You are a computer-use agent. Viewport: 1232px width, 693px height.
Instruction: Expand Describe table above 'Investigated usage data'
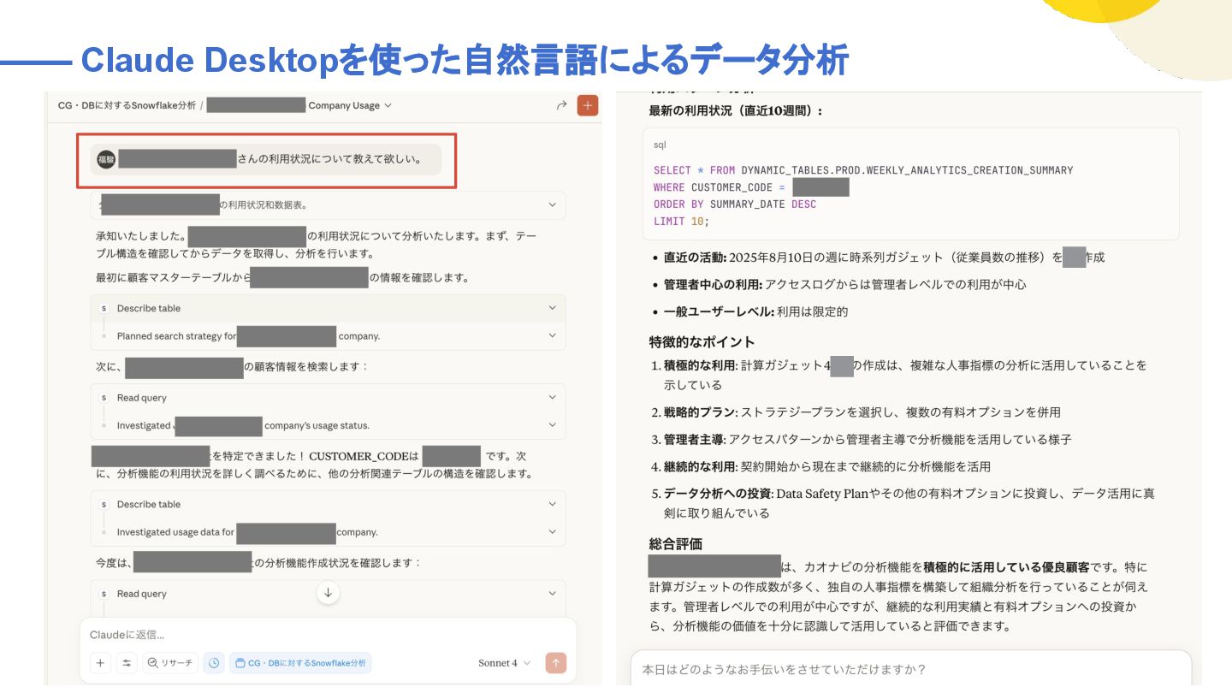click(x=328, y=504)
